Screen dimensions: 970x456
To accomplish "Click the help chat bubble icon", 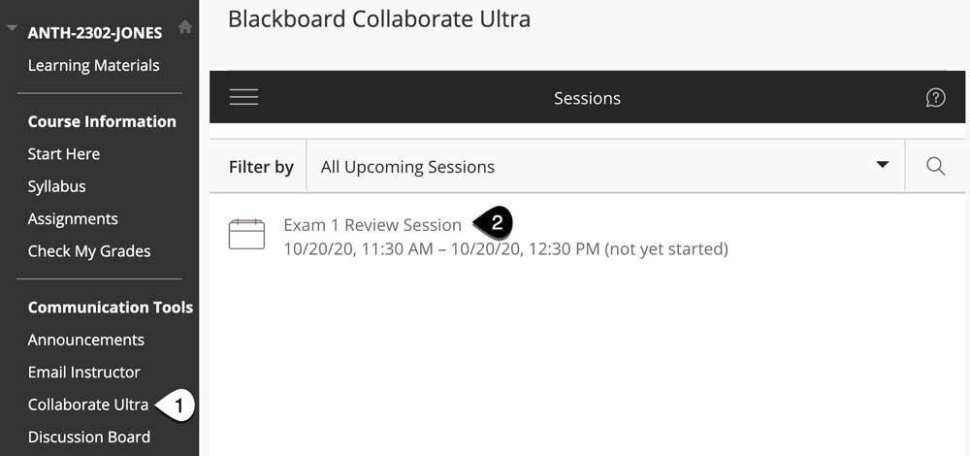I will pos(935,98).
